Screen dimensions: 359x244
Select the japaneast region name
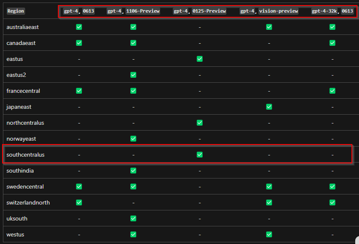(19, 107)
